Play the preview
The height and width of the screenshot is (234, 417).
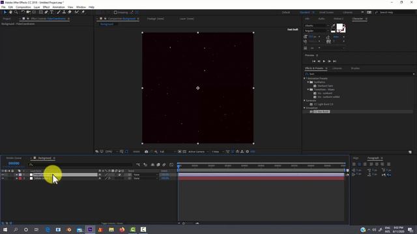(x=324, y=61)
